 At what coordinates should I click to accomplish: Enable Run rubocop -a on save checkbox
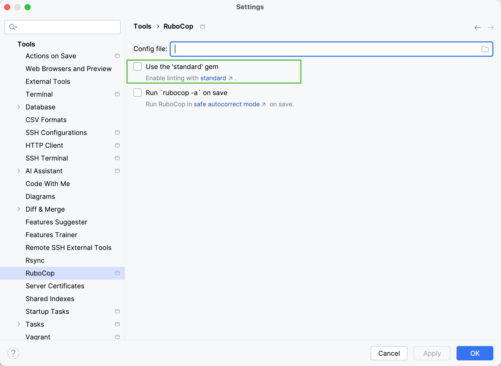pos(138,93)
